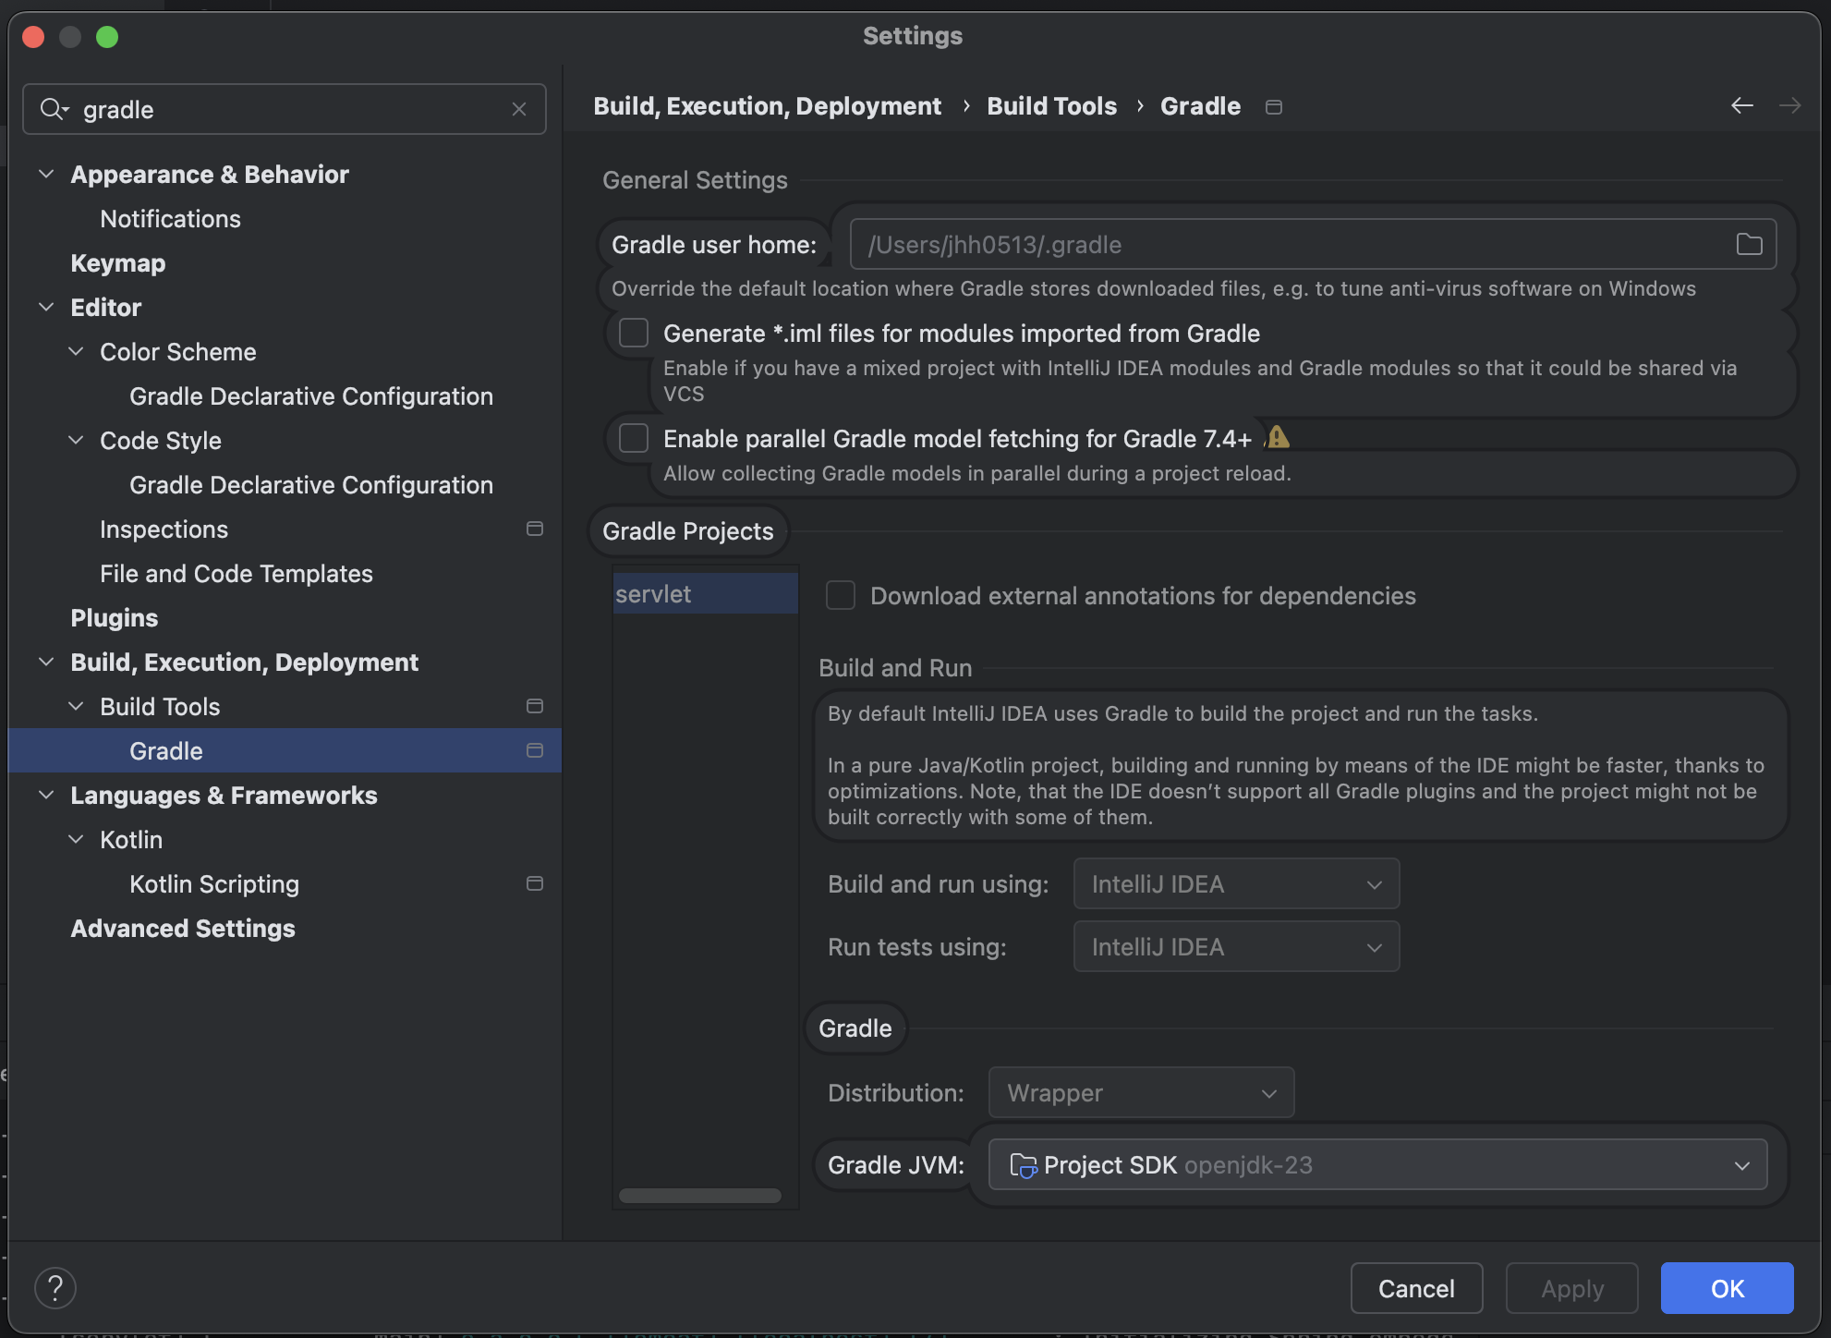Viewport: 1831px width, 1338px height.
Task: Click project-level icon beside Inspections
Action: pos(534,529)
